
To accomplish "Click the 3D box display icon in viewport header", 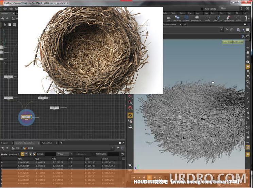I will pyautogui.click(x=238, y=30).
